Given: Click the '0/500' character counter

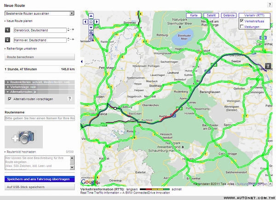Looking at the screenshot, I should tap(70, 152).
